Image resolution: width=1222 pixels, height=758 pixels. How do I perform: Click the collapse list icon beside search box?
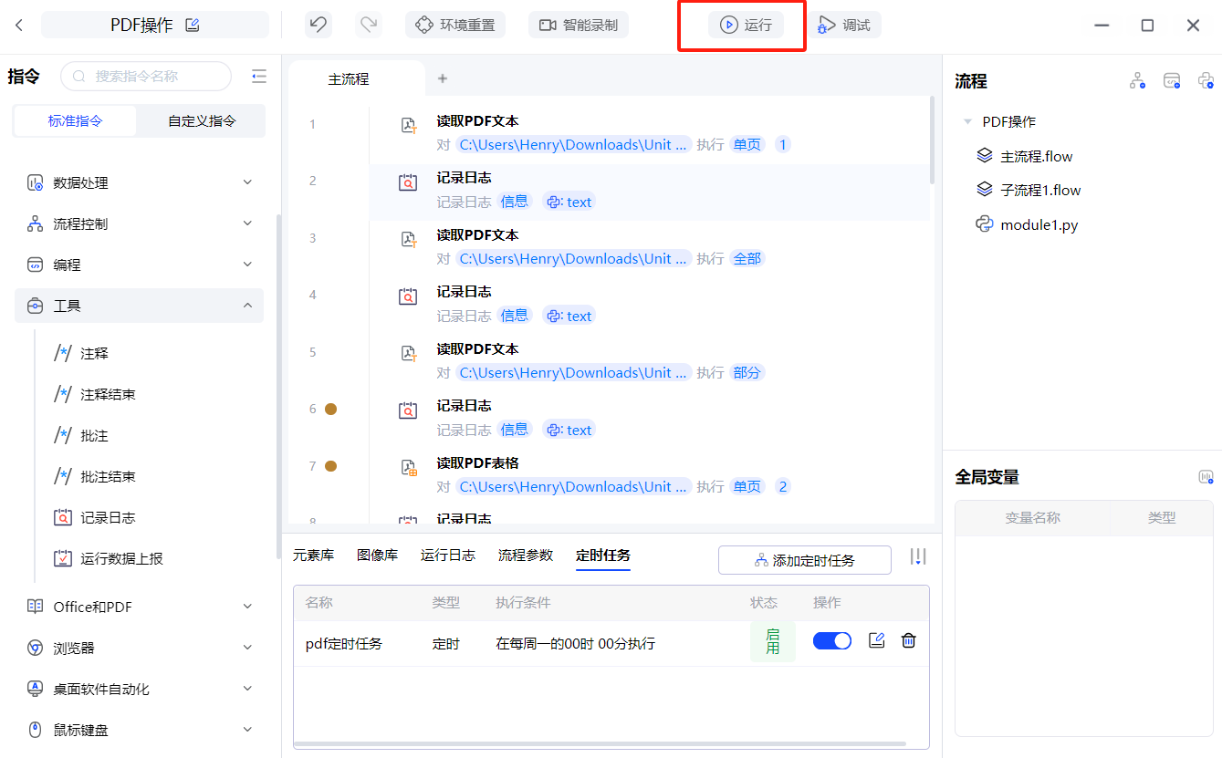pyautogui.click(x=259, y=77)
